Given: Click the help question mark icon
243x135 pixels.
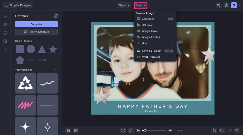Looking at the screenshot, I should coord(226,5).
